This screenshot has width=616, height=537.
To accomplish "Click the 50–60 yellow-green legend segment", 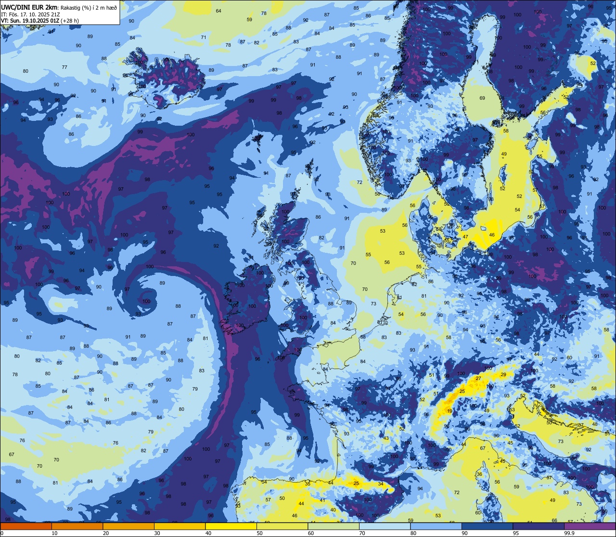I will [282, 526].
